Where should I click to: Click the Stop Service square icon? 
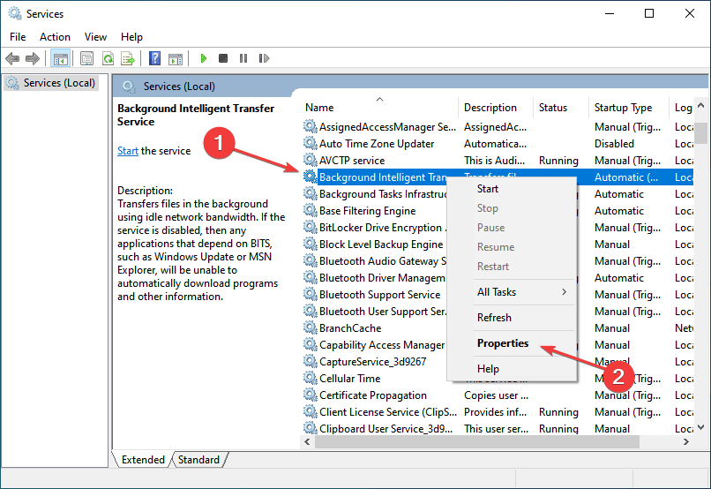click(x=223, y=58)
